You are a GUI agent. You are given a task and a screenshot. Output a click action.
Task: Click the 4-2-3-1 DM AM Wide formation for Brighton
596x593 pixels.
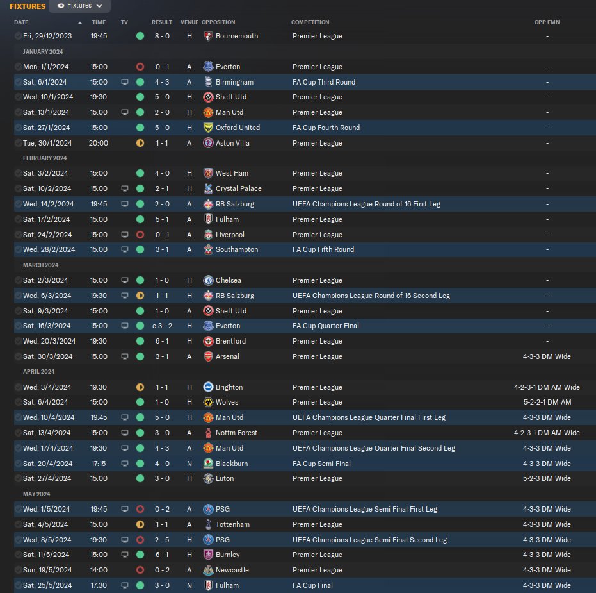[547, 387]
